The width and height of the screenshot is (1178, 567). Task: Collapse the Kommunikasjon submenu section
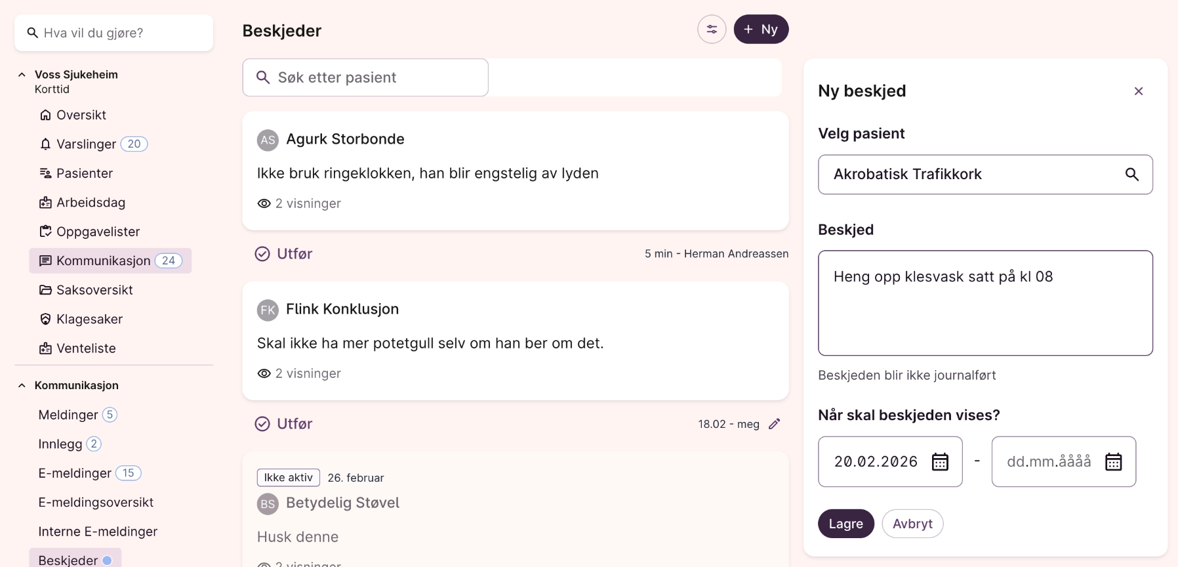[22, 386]
